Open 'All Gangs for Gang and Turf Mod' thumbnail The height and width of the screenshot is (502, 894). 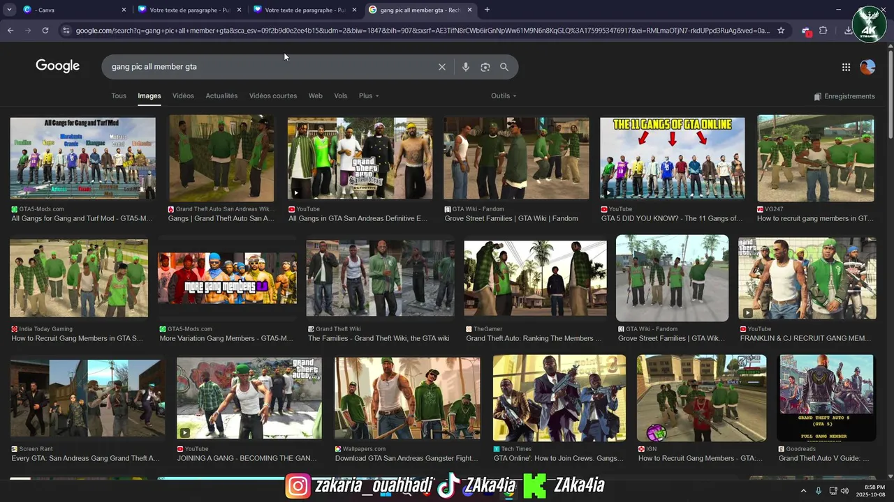82,158
